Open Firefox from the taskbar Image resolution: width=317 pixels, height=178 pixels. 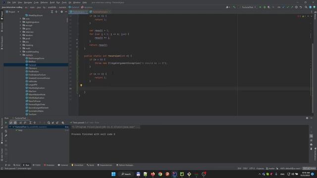click(x=153, y=174)
